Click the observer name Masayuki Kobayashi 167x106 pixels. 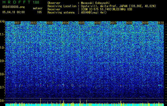[x=95, y=3]
